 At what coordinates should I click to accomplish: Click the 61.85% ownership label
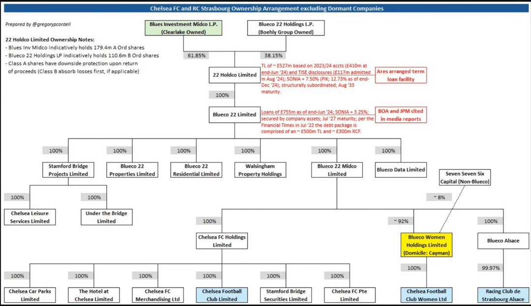coord(197,56)
